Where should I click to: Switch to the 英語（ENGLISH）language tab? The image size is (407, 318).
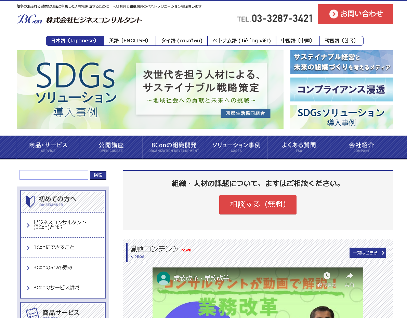tap(130, 41)
